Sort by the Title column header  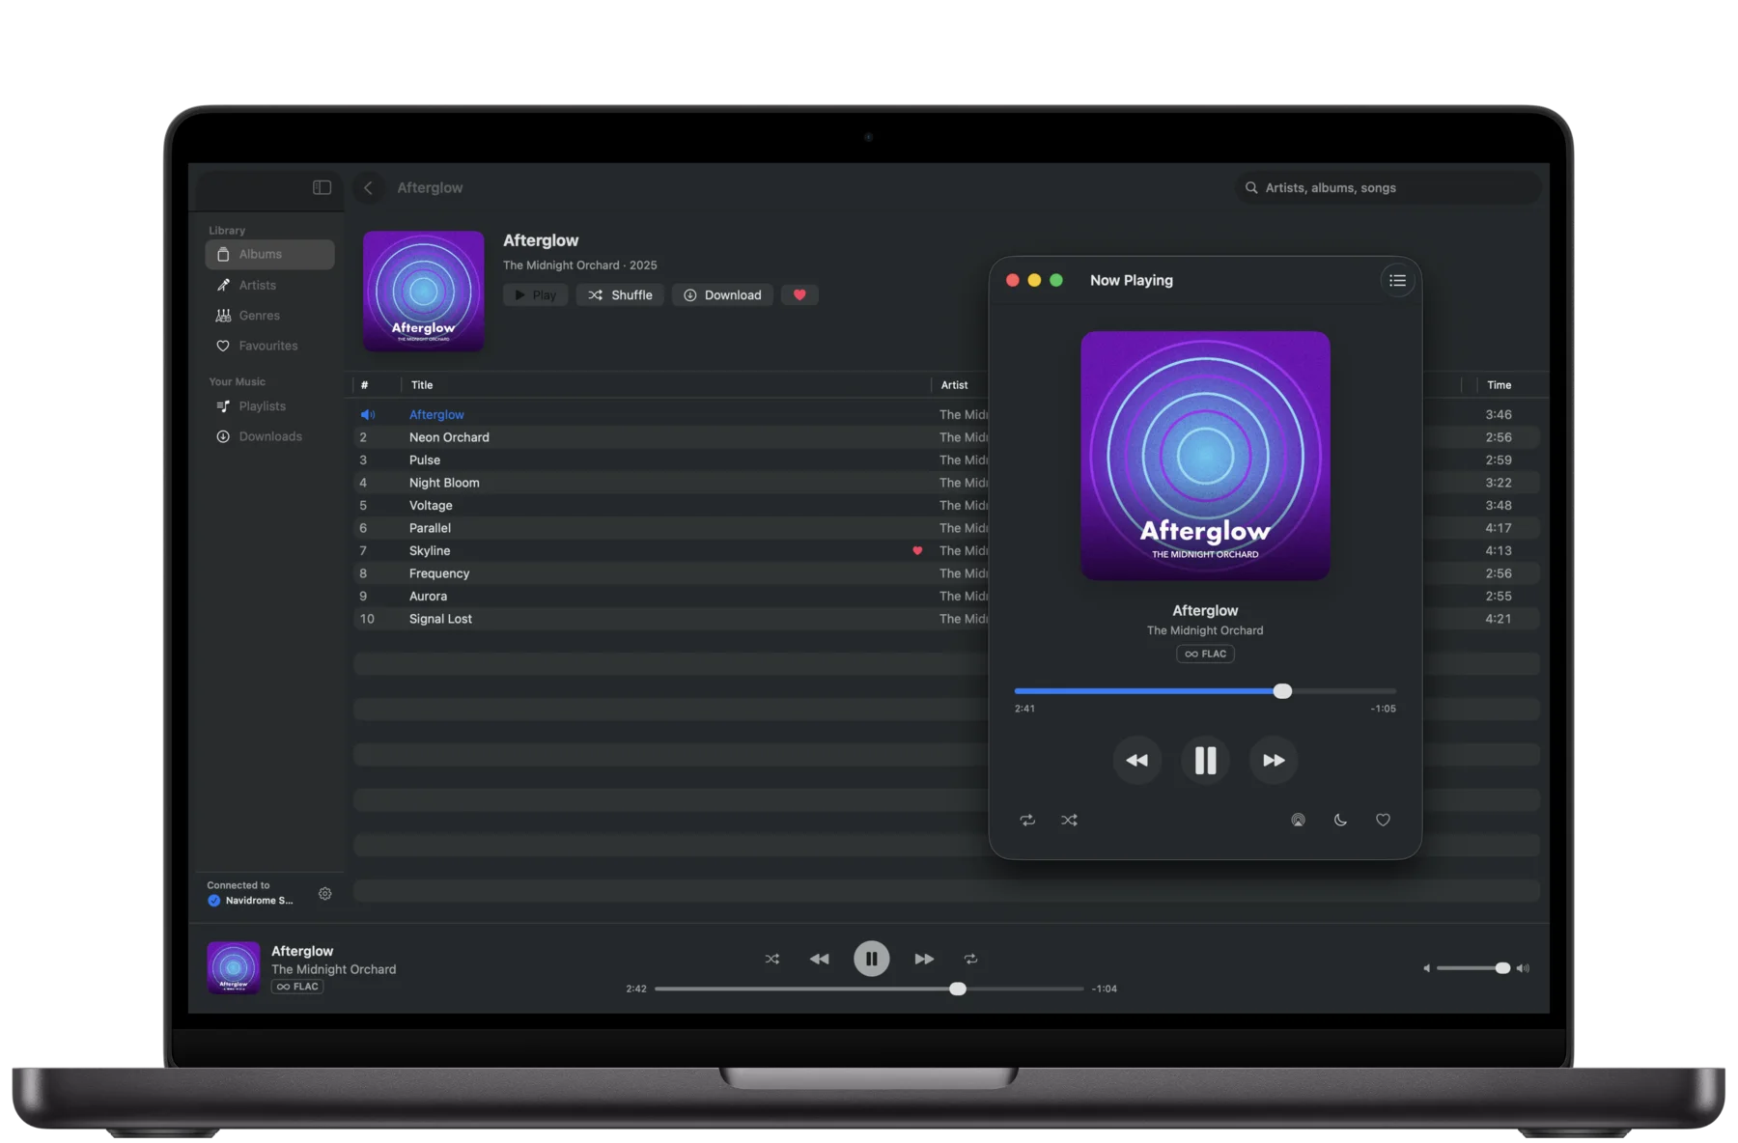coord(422,385)
